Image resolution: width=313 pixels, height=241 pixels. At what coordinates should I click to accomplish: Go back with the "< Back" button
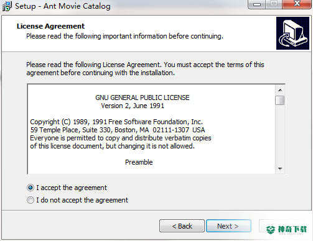point(182,226)
